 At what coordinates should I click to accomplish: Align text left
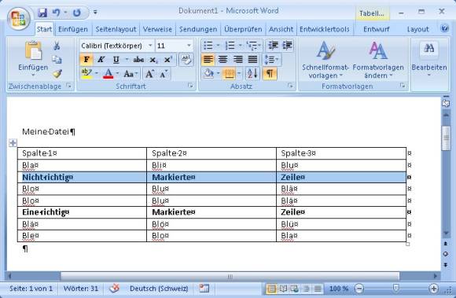pos(208,59)
